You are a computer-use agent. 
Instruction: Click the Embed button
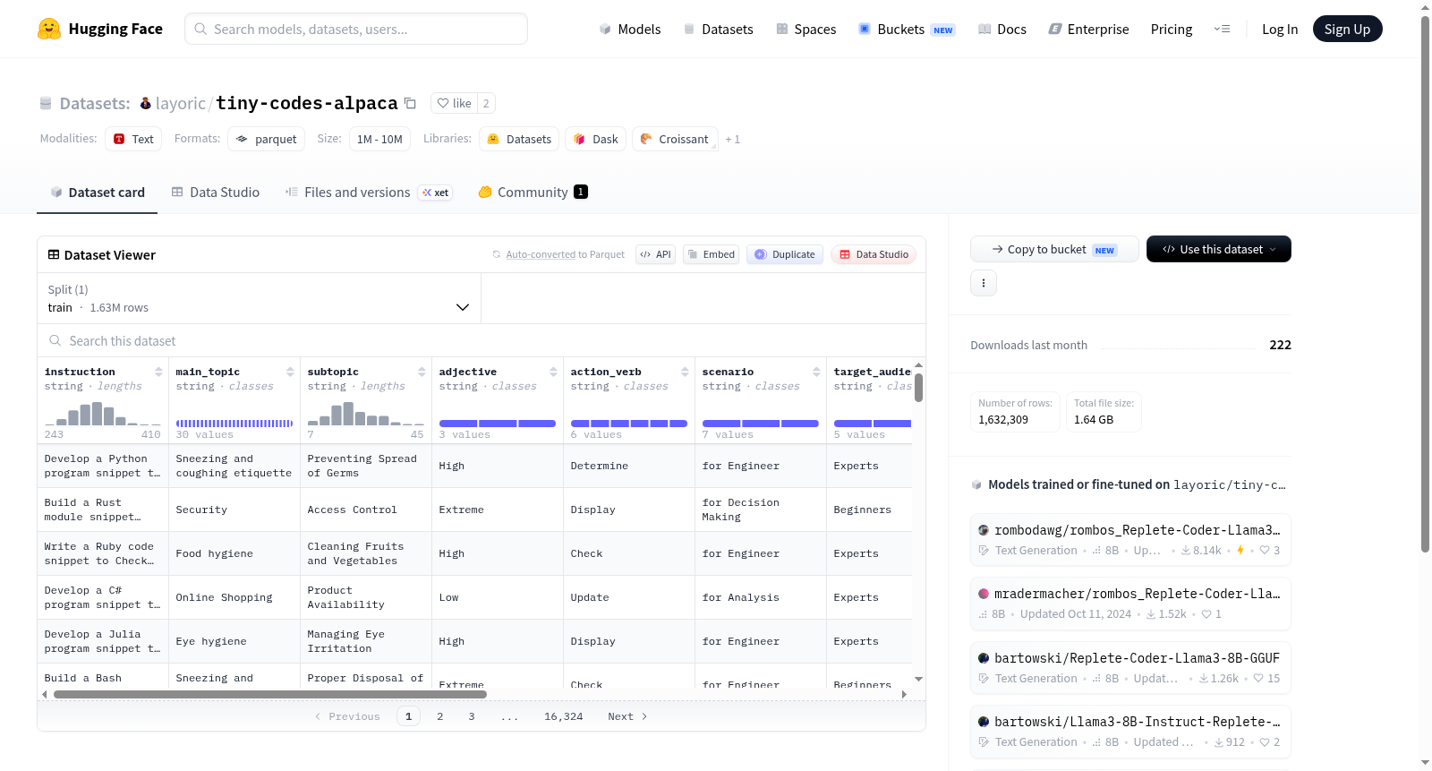pos(712,254)
